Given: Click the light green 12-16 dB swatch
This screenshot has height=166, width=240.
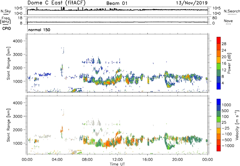Looking at the screenshot, I should (x=219, y=66).
